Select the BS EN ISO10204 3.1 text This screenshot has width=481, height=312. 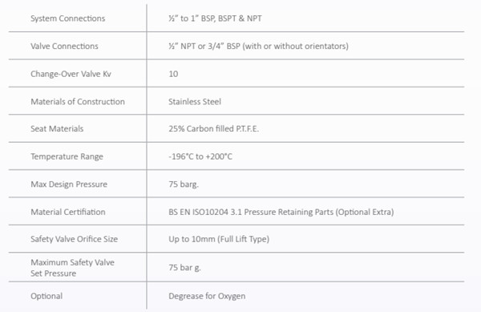(x=205, y=212)
